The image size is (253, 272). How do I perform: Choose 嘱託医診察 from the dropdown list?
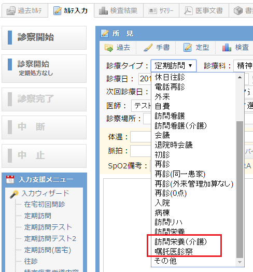174,251
